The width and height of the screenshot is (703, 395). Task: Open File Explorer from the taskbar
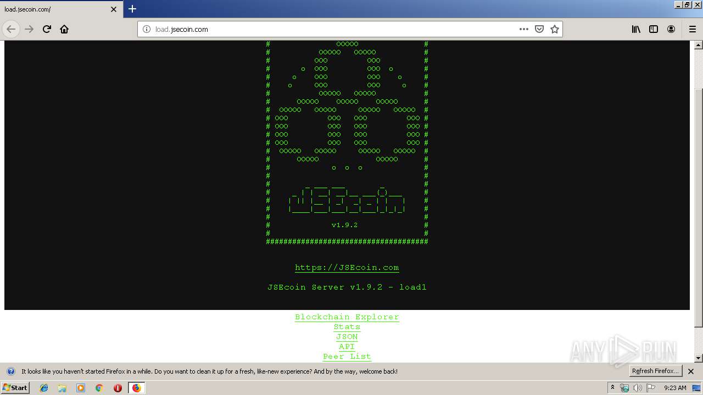pyautogui.click(x=62, y=388)
